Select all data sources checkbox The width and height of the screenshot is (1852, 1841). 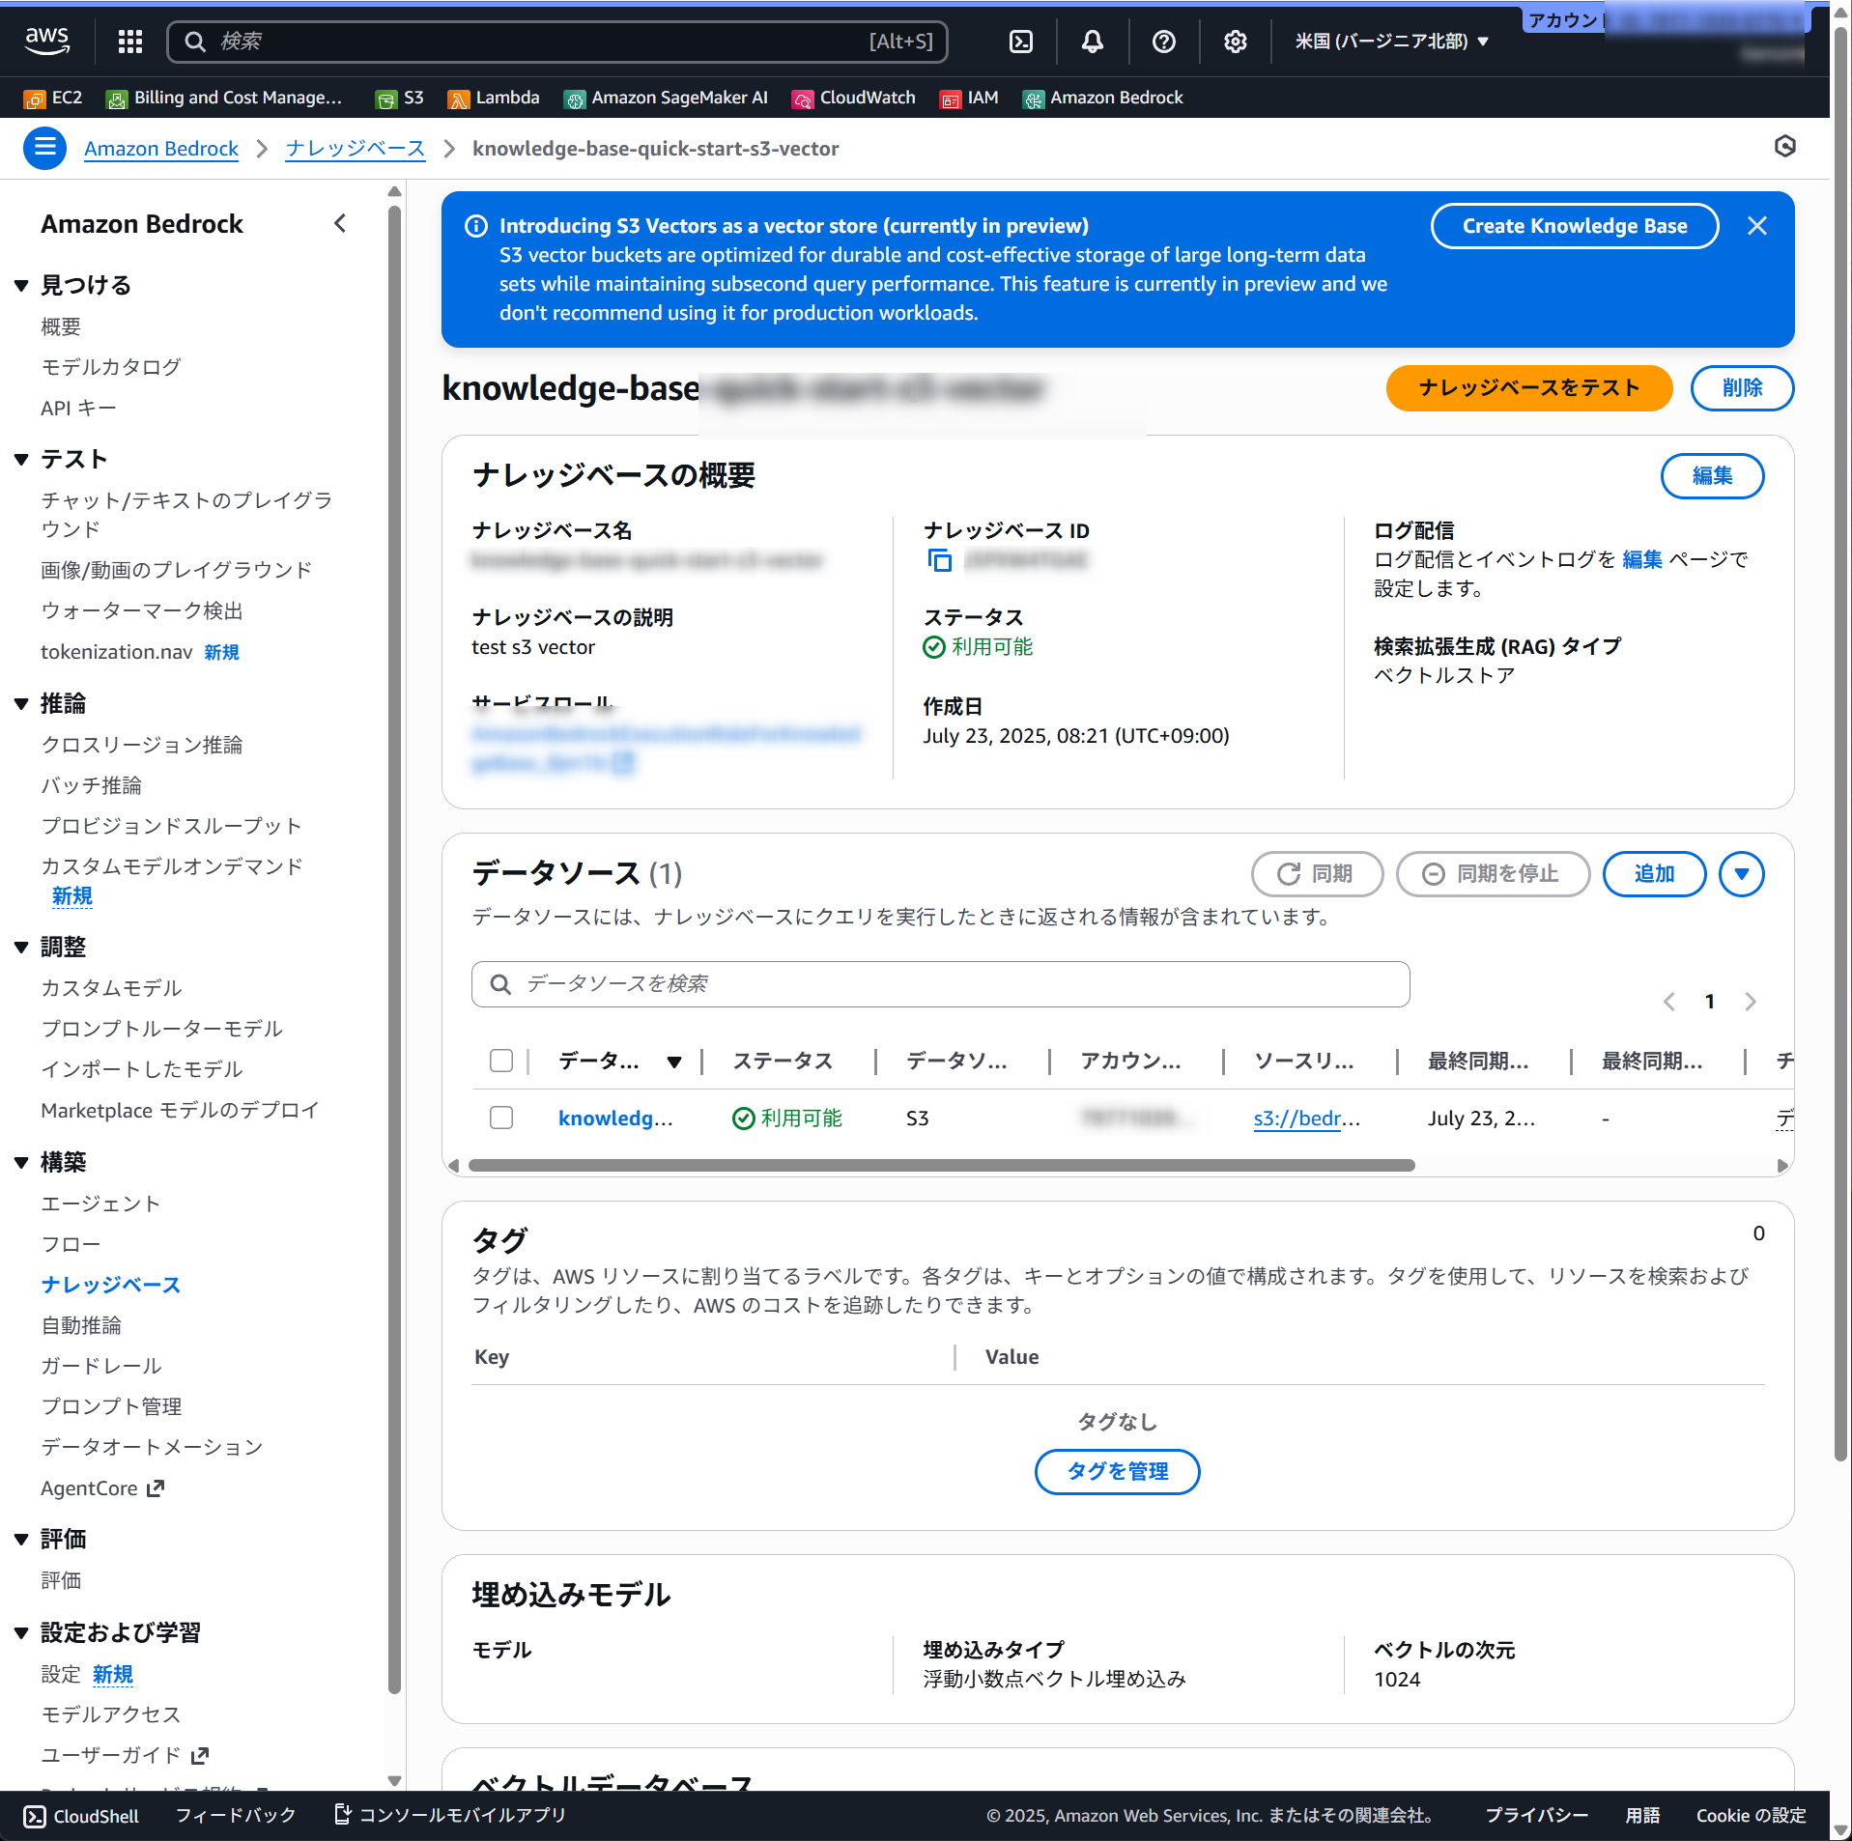coord(500,1061)
